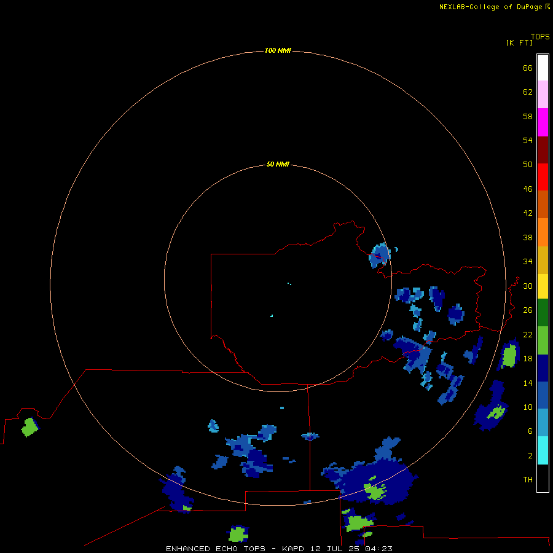553x553 pixels.
Task: Click light blue echo on 50 NMI ring
Action: click(x=380, y=256)
